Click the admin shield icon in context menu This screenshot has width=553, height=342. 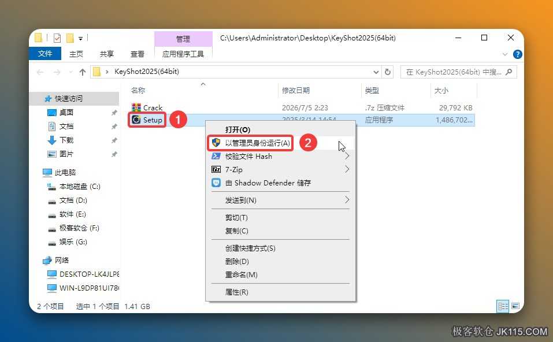tap(216, 143)
